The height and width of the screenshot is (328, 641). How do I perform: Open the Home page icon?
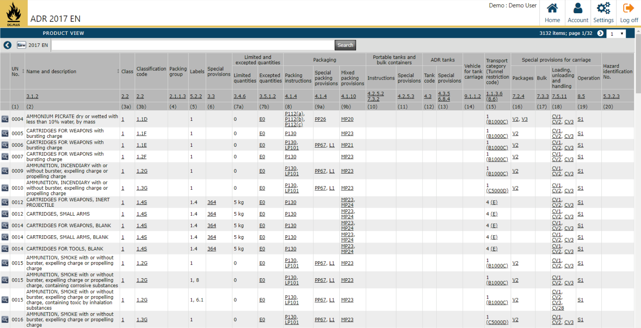(552, 9)
